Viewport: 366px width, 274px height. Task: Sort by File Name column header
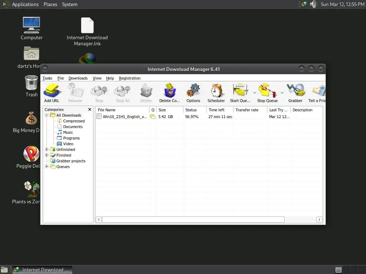pos(122,110)
